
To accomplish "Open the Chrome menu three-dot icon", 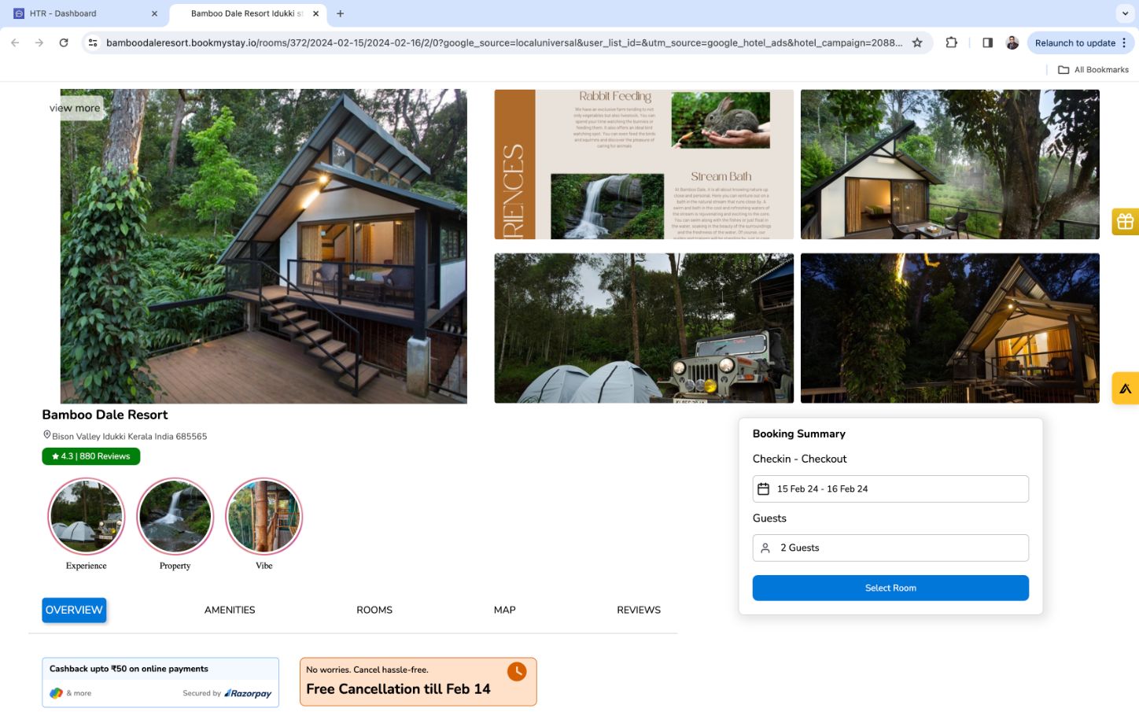I will [x=1124, y=42].
